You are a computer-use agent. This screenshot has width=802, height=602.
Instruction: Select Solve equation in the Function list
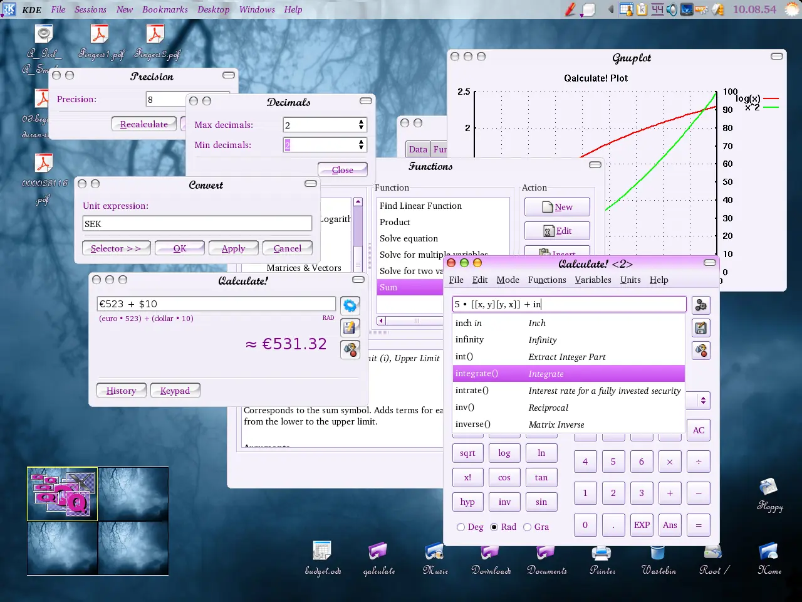pos(409,238)
